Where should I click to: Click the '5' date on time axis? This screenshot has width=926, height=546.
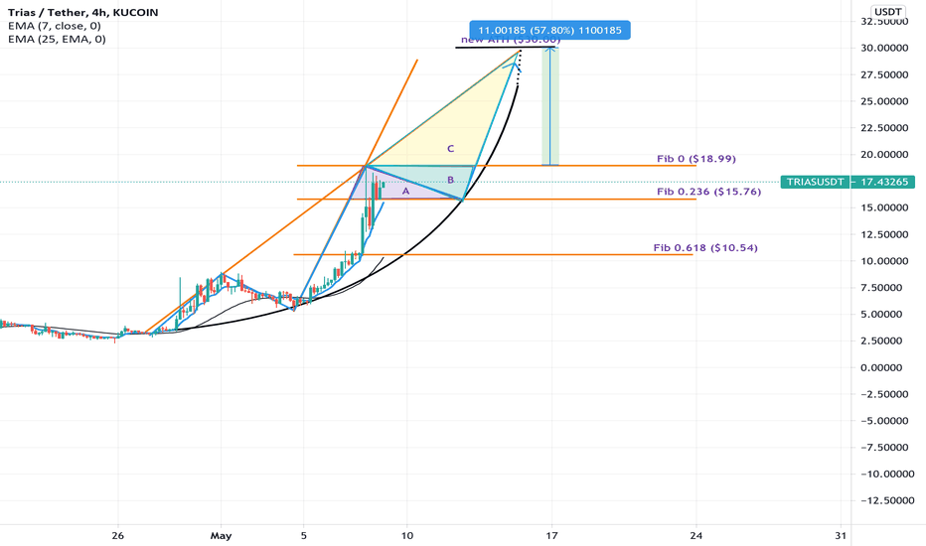point(304,536)
